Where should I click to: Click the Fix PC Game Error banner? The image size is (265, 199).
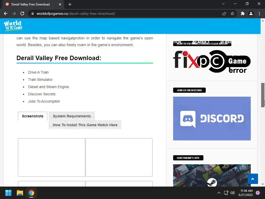[x=212, y=62]
